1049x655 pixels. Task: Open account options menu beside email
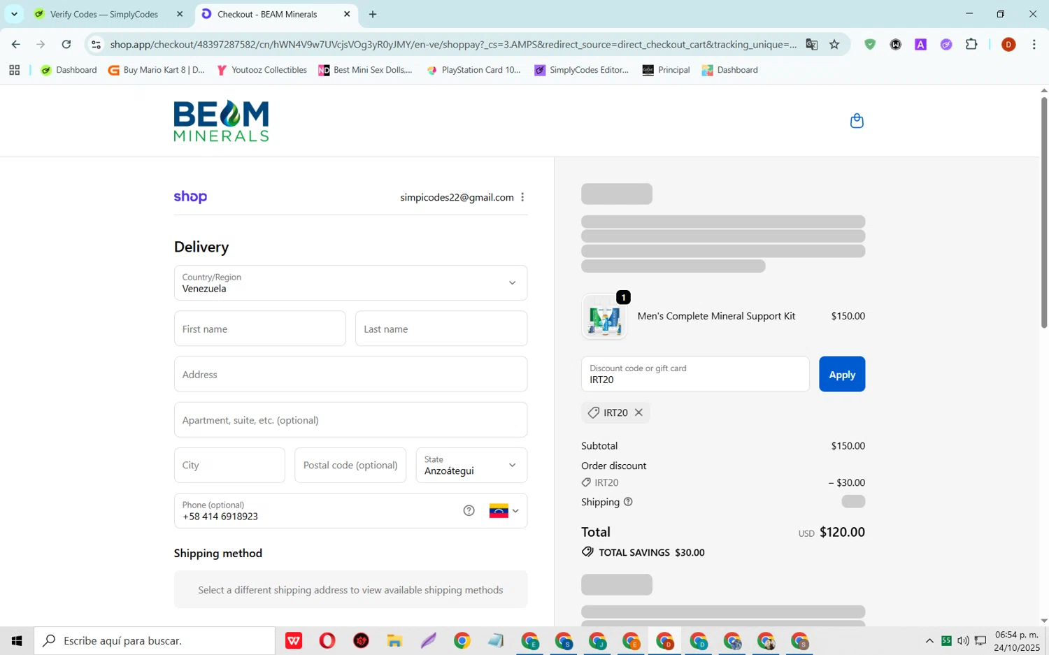522,197
